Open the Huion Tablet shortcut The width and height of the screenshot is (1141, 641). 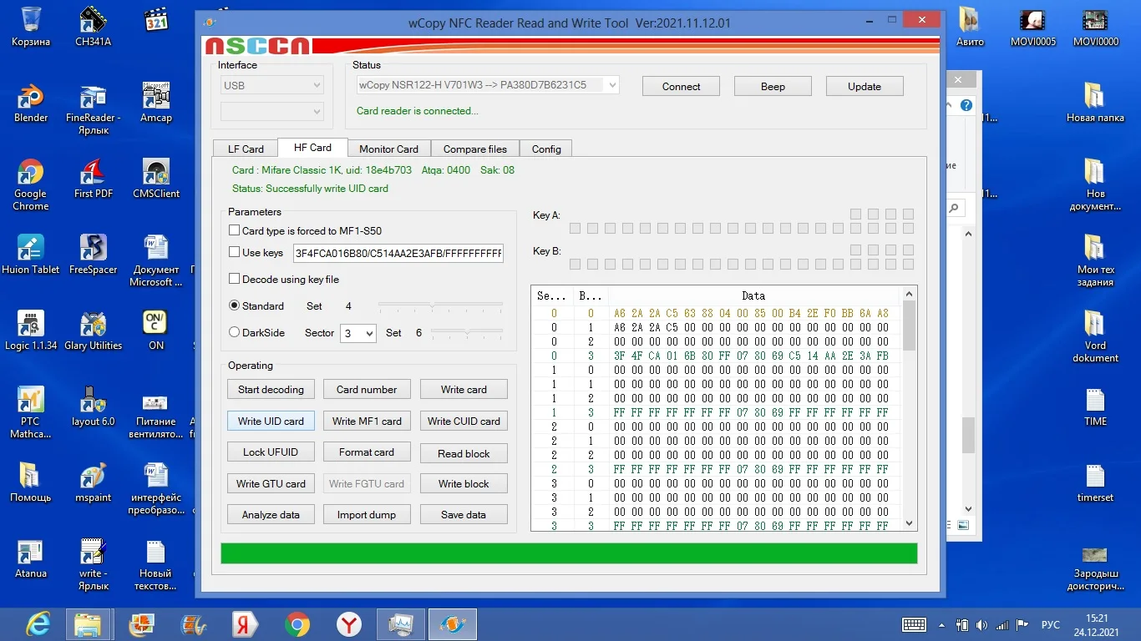tap(31, 255)
